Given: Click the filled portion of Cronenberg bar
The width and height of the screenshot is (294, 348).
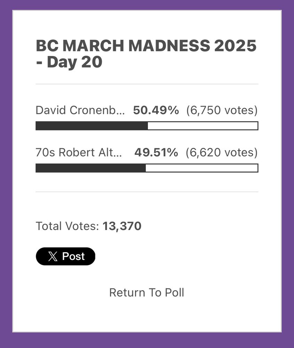Looking at the screenshot, I should coord(92,126).
